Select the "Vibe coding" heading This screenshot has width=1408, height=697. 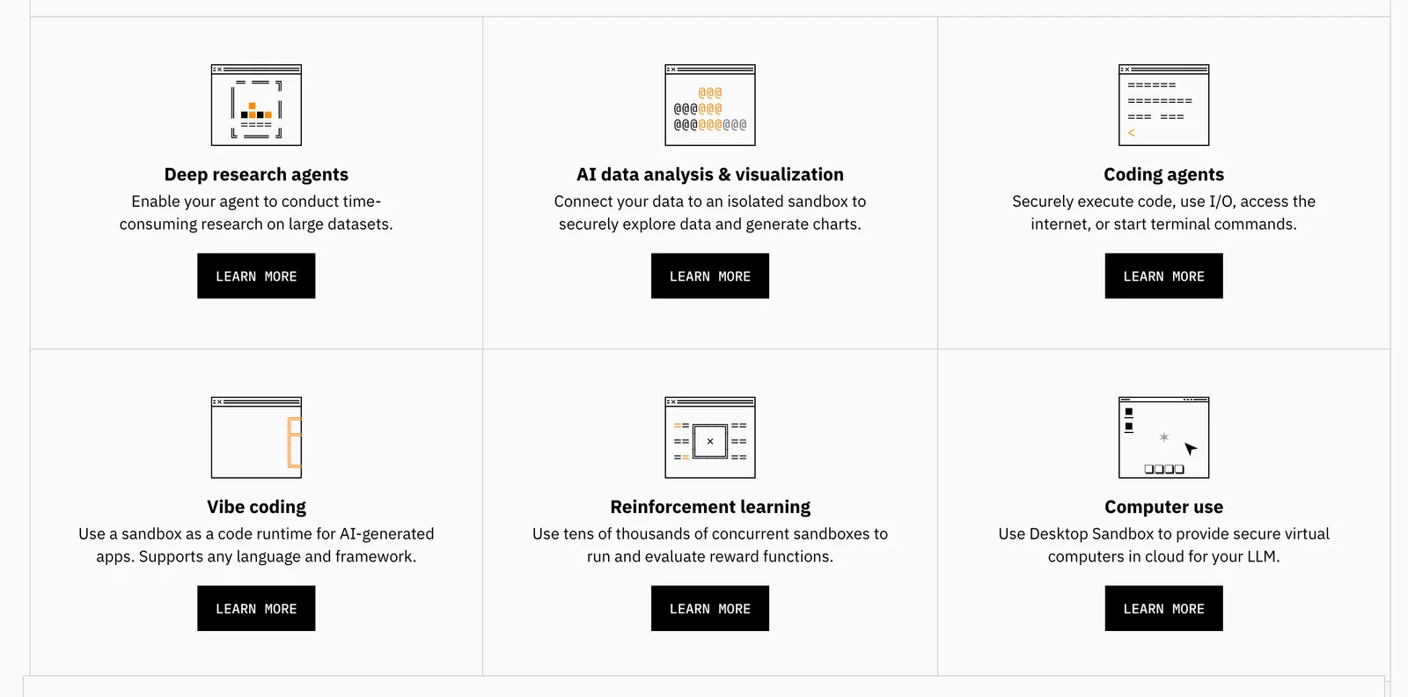(x=256, y=507)
